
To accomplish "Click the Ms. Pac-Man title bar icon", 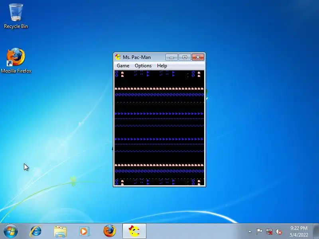I will (118, 57).
